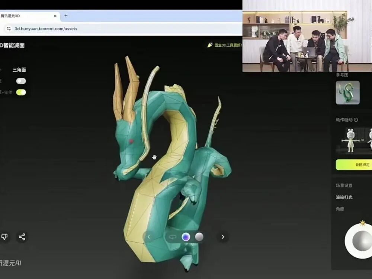372x279 pixels.
Task: Click the 角度 label
Action: click(340, 209)
